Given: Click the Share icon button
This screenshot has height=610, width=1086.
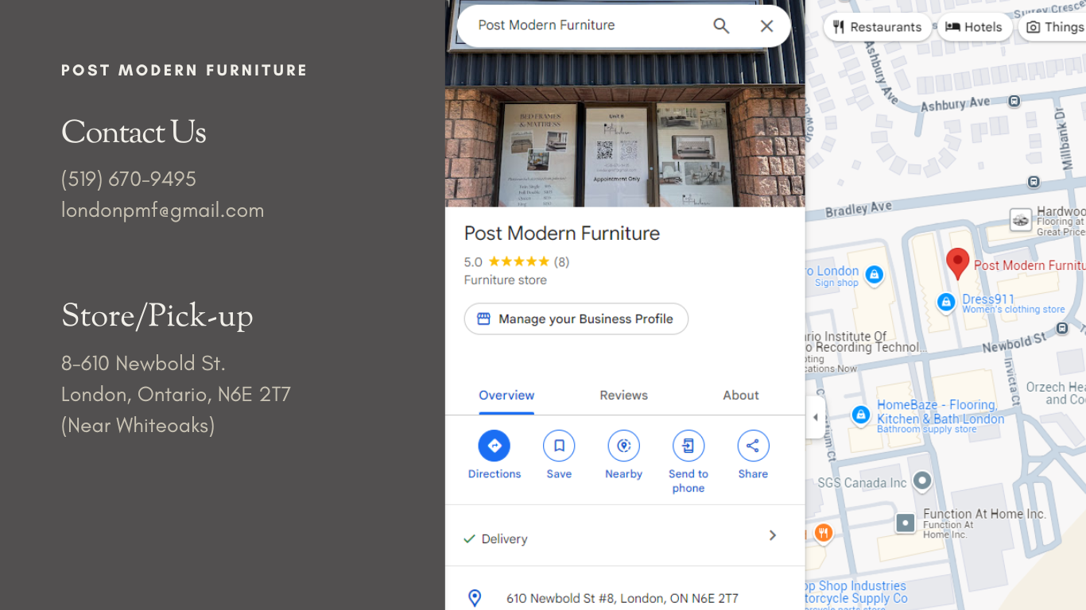Looking at the screenshot, I should pyautogui.click(x=753, y=446).
